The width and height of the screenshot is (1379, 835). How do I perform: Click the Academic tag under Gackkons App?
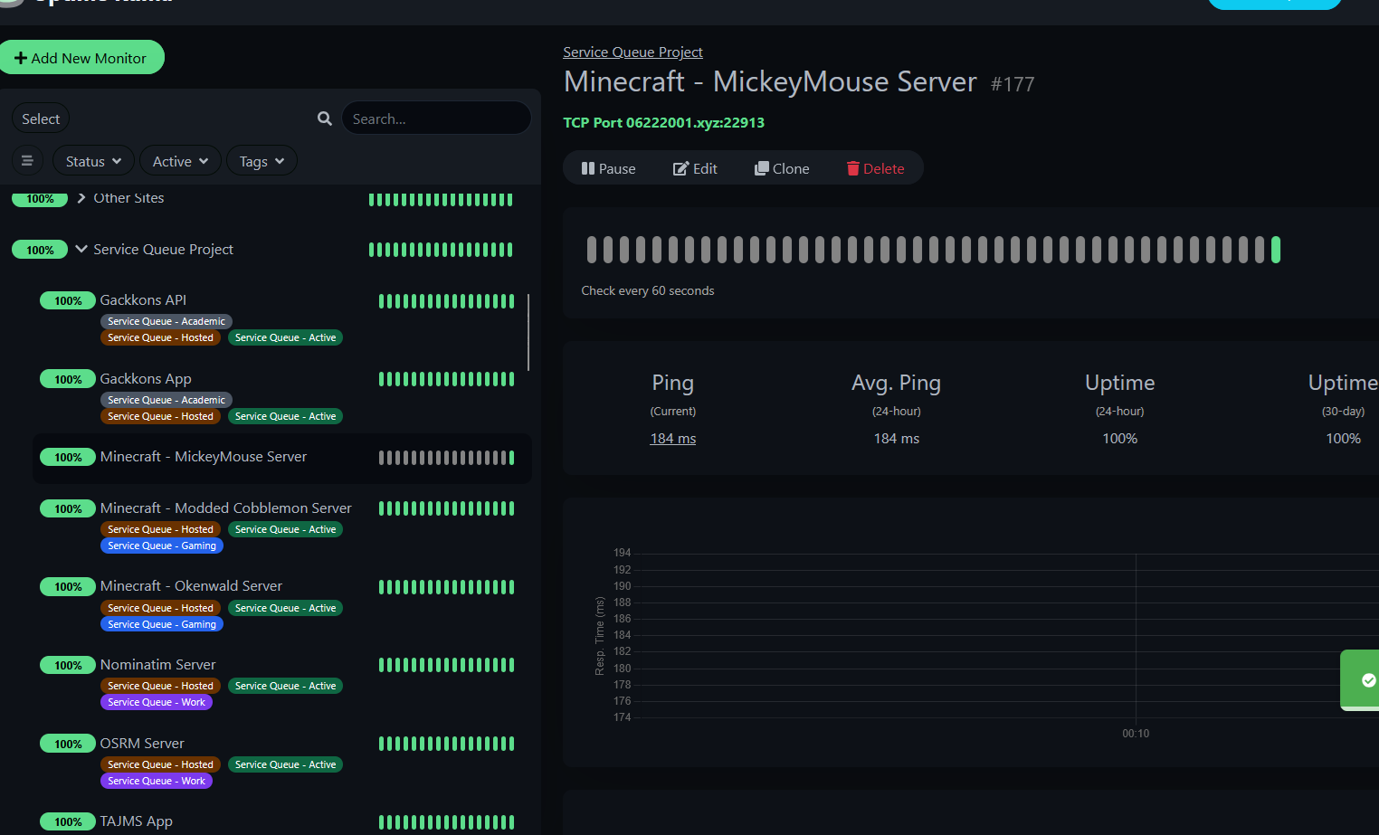click(x=166, y=400)
